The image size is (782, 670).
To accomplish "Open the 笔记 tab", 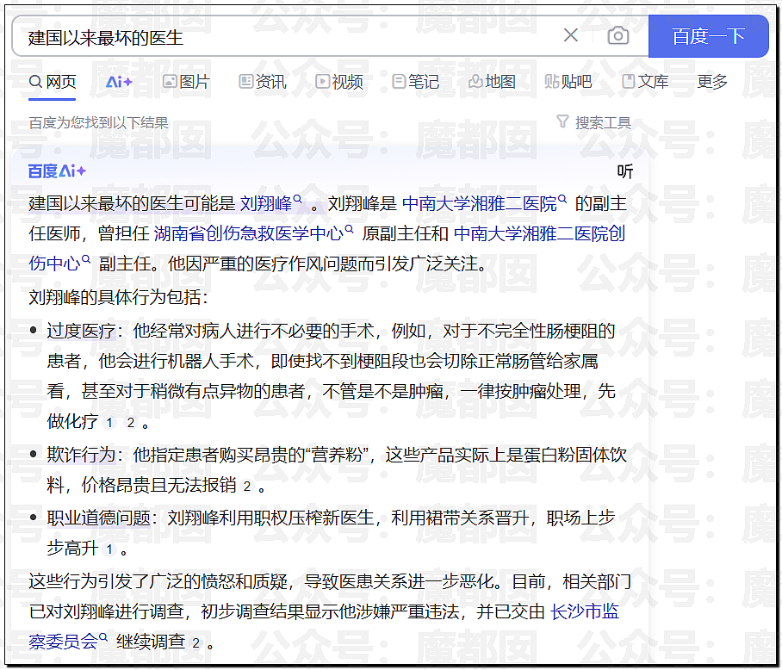I will click(x=415, y=81).
